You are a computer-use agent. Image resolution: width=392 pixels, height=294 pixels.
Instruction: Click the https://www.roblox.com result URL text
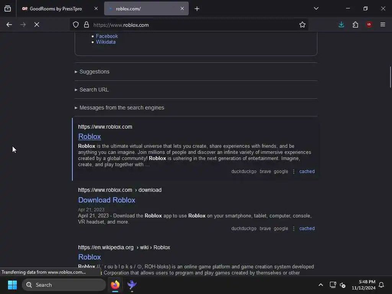pyautogui.click(x=105, y=127)
